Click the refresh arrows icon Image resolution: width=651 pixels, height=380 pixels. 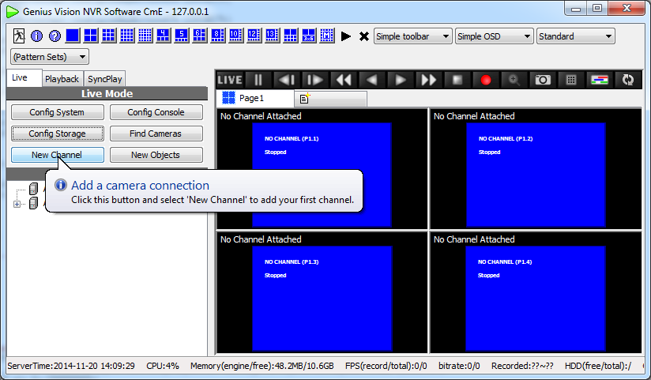coord(628,80)
